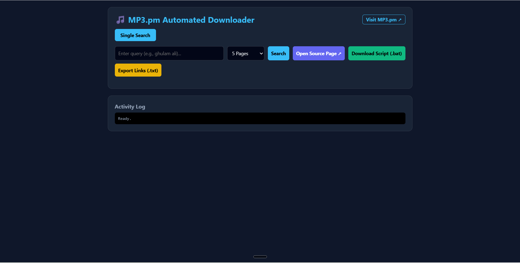Focus the Enter query search field
Image resolution: width=520 pixels, height=263 pixels.
169,53
